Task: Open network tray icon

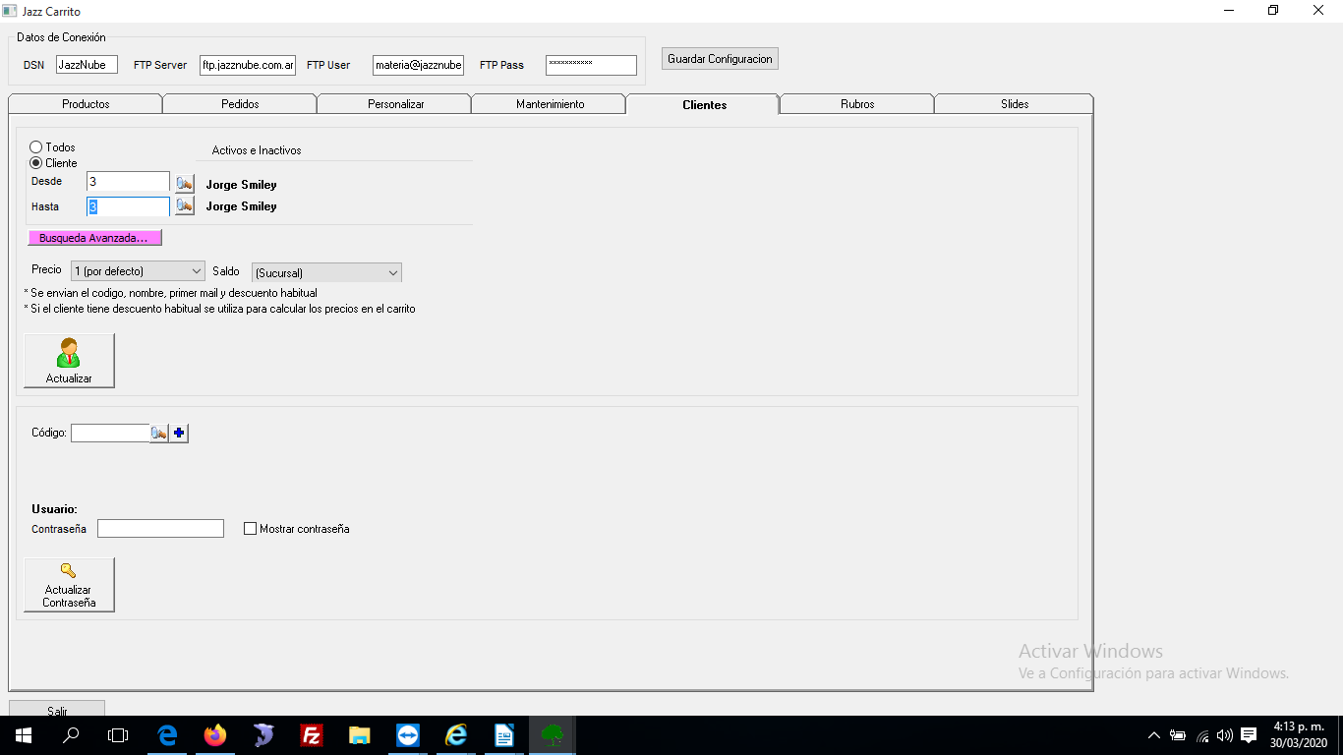Action: pyautogui.click(x=1202, y=735)
